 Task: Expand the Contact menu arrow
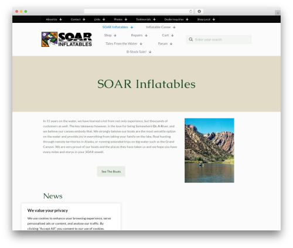point(84,19)
